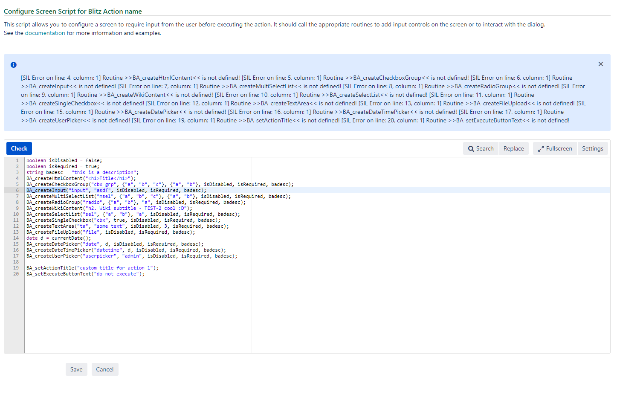Open Search in the code editor
The image size is (617, 403).
pyautogui.click(x=481, y=148)
